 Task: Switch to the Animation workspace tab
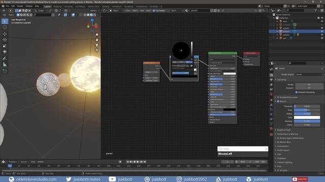[x=117, y=7]
